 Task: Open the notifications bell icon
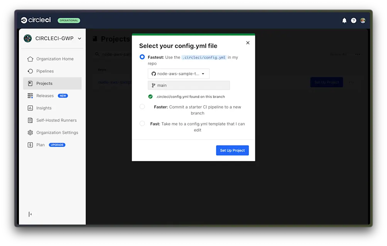tap(344, 20)
